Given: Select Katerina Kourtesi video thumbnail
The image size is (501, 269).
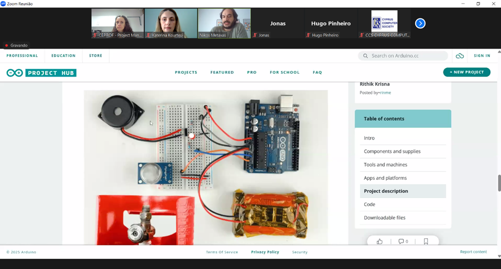Looking at the screenshot, I should click(x=171, y=23).
